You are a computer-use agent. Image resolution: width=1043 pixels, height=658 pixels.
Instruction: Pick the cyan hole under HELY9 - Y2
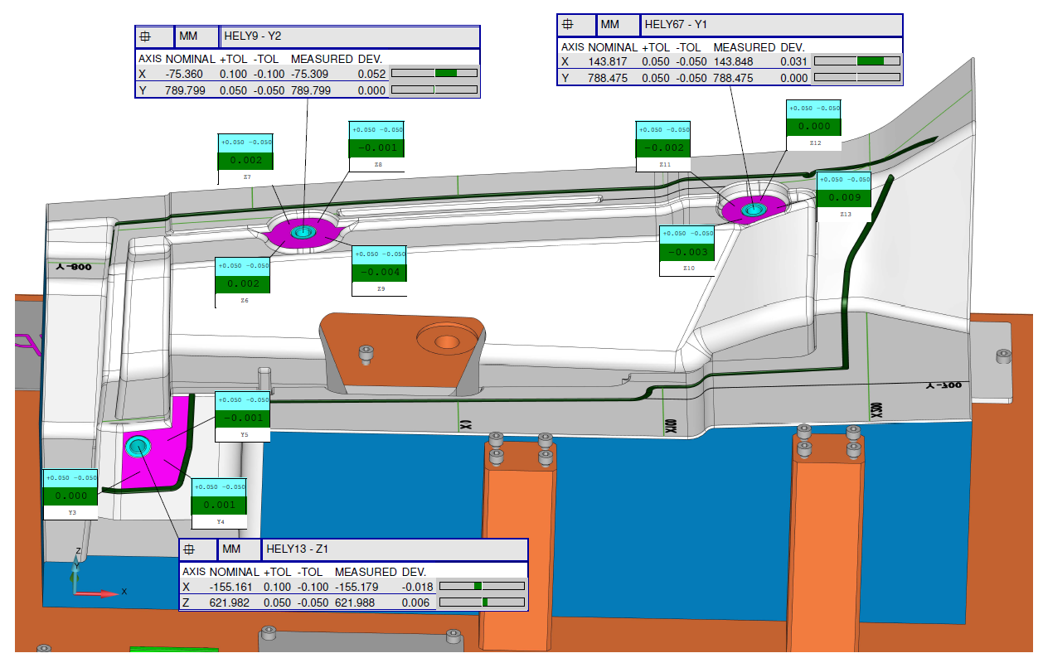(x=302, y=233)
